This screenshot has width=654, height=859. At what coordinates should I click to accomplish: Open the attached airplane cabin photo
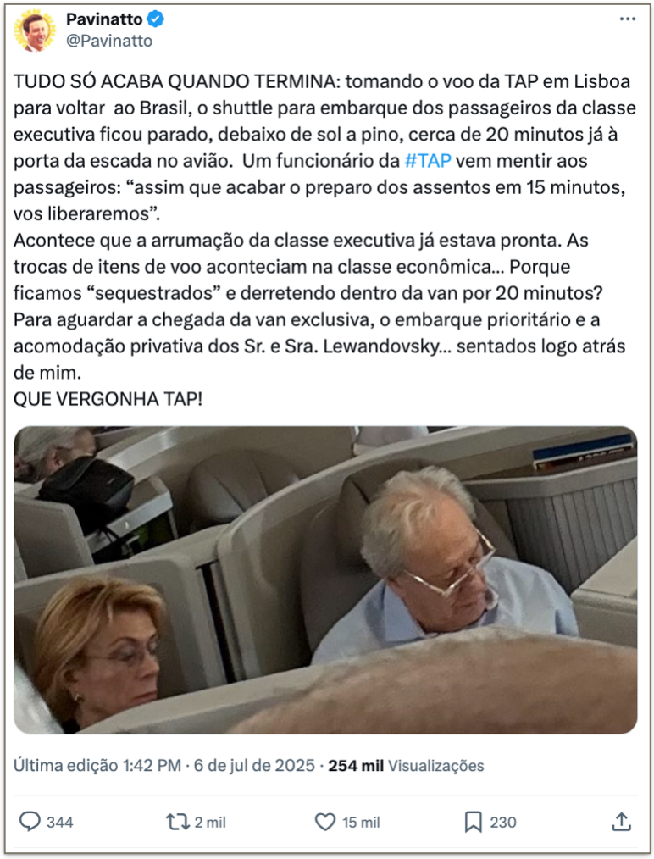click(x=325, y=579)
